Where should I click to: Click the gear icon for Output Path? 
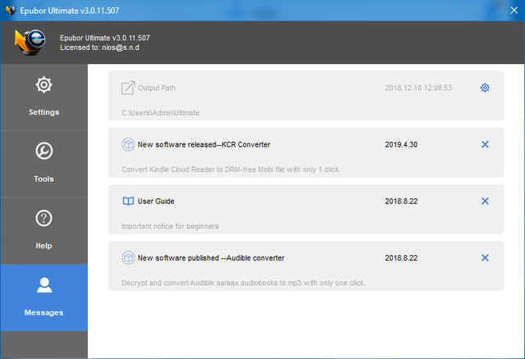pyautogui.click(x=484, y=88)
